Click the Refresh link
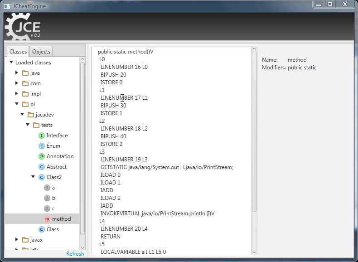 [x=75, y=254]
